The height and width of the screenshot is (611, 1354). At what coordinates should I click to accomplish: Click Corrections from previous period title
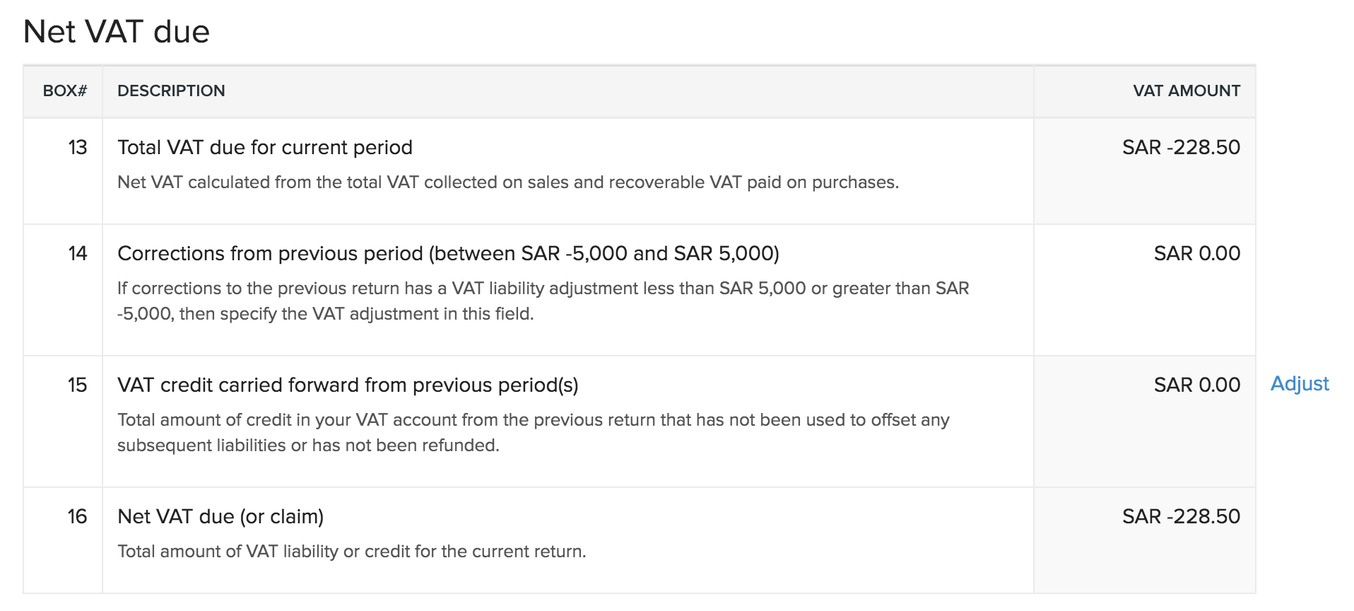coord(448,254)
